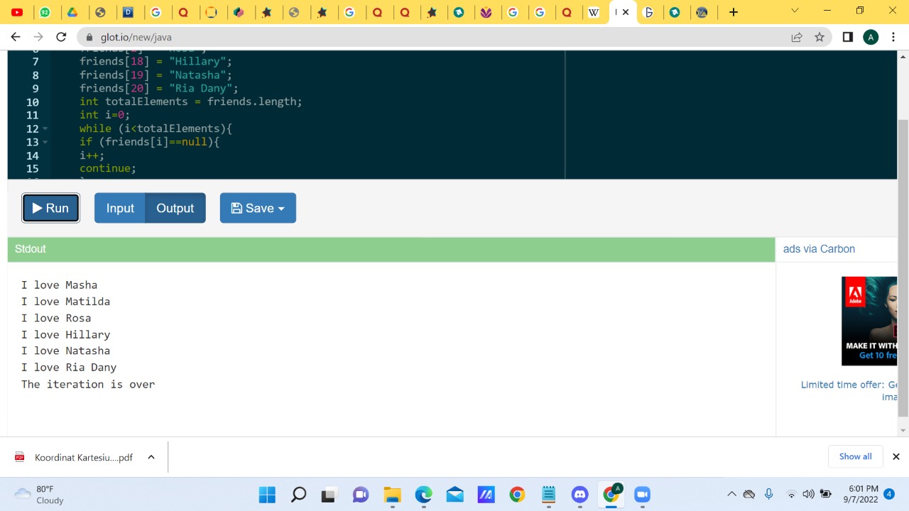Click the ads via Carbon link
Screen dimensions: 909x511
[x=819, y=249]
